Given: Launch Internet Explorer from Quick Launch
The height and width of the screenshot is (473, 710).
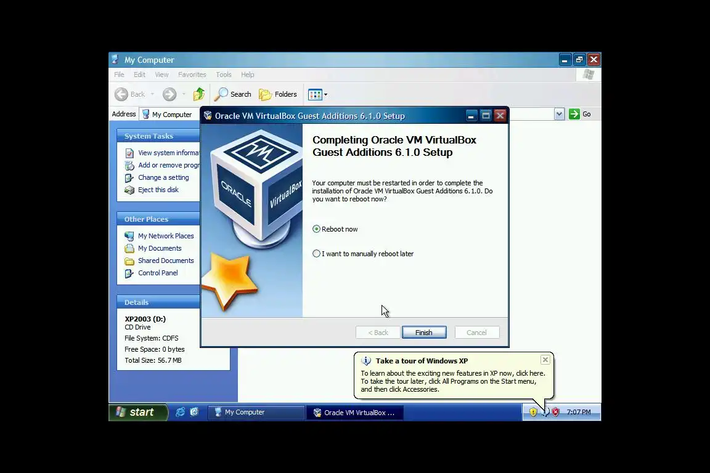Looking at the screenshot, I should point(180,412).
